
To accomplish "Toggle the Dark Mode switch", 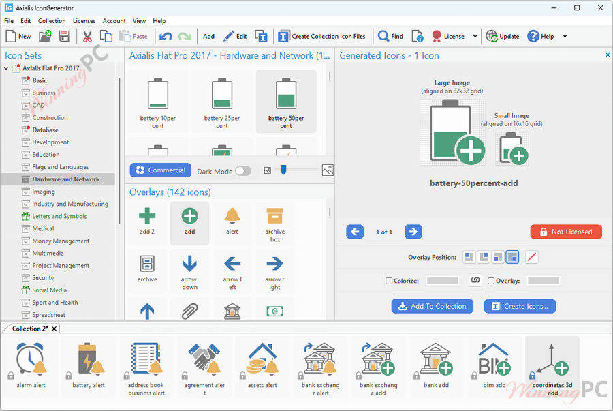I will [x=242, y=171].
